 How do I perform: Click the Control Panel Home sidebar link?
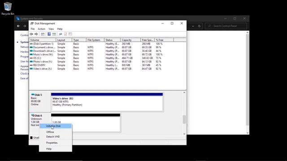[x=25, y=35]
